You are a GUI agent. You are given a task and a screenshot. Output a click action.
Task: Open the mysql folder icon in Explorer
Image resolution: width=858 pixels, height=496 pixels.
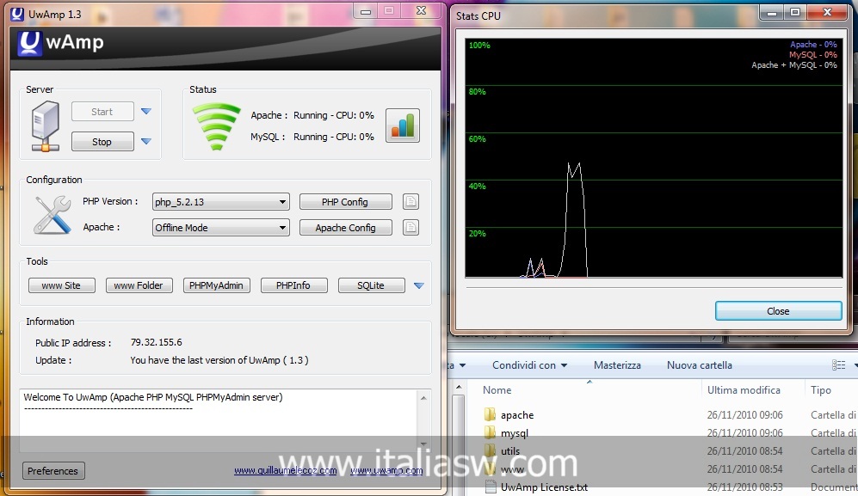click(490, 432)
